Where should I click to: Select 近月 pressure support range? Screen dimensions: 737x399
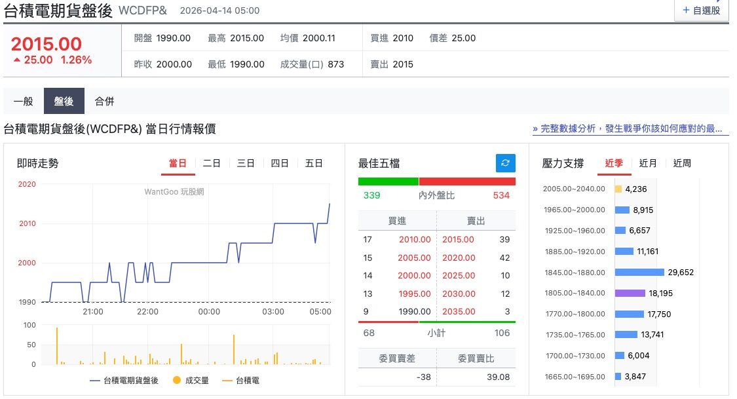pos(648,164)
